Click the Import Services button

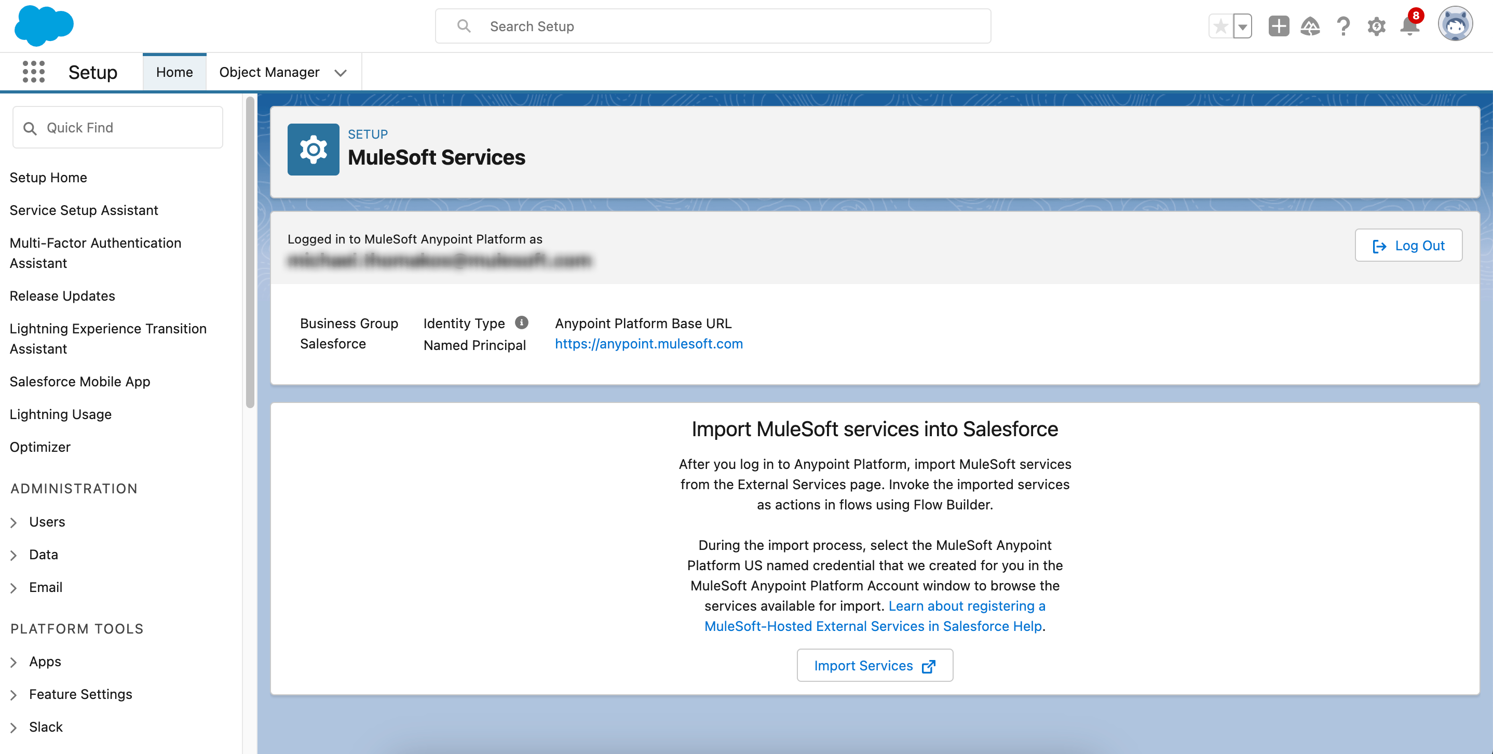tap(875, 665)
